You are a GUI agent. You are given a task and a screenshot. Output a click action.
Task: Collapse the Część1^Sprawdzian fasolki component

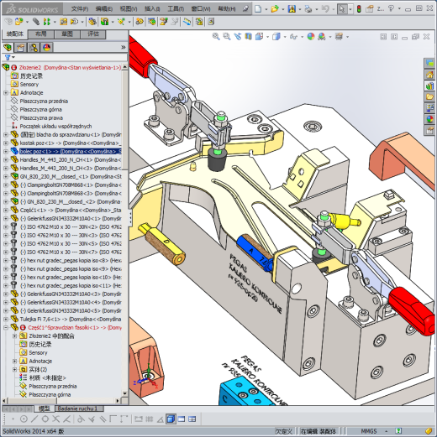(x=6, y=327)
